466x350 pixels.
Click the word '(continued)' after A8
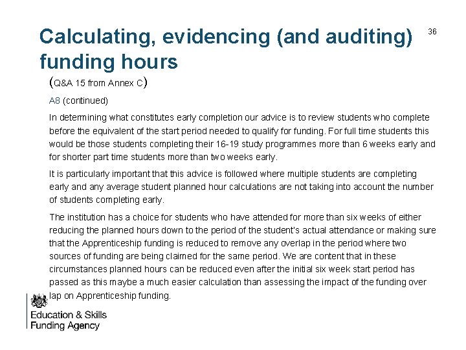[85, 100]
